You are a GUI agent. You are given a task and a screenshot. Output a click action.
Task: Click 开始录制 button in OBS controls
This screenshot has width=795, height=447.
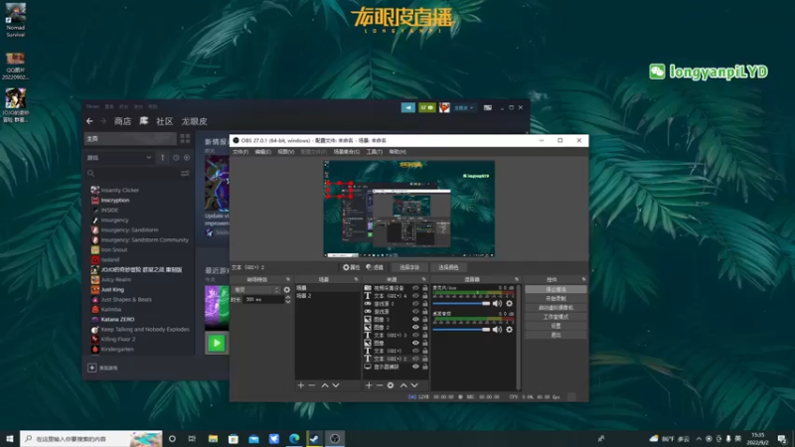coord(556,299)
